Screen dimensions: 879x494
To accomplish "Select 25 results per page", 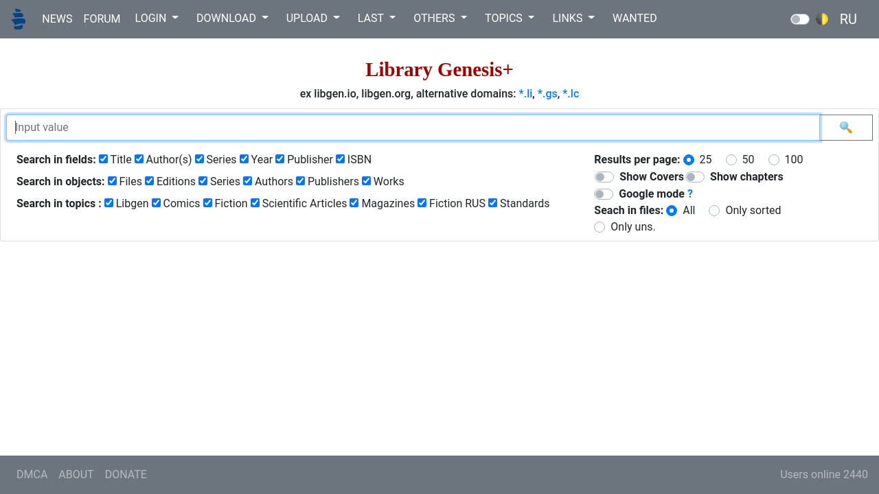I will (689, 160).
